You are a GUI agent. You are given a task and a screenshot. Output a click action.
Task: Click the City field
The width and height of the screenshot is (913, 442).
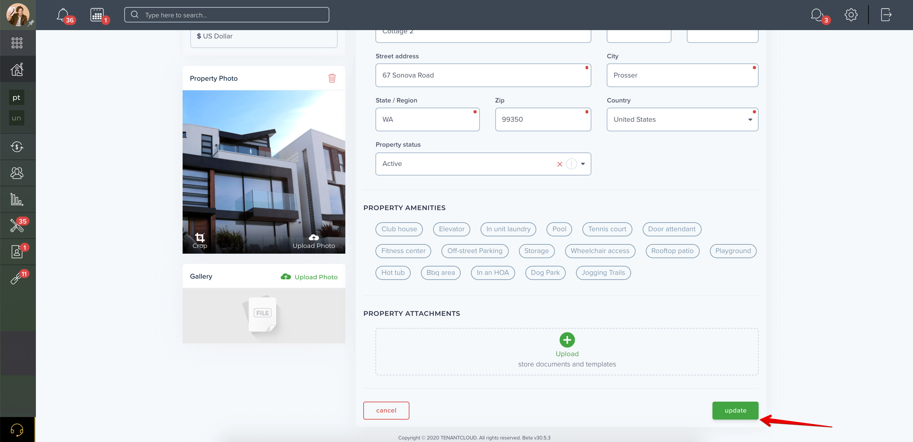(682, 75)
